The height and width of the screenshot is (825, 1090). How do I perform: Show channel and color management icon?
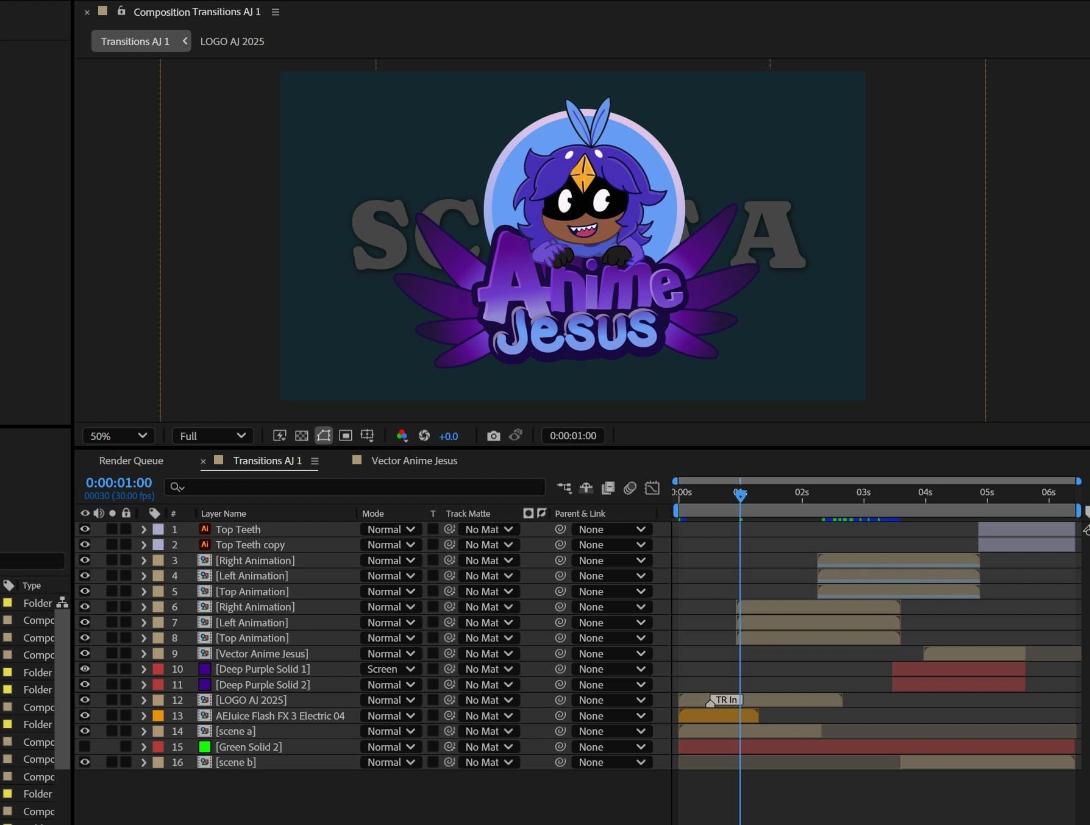[x=402, y=436]
